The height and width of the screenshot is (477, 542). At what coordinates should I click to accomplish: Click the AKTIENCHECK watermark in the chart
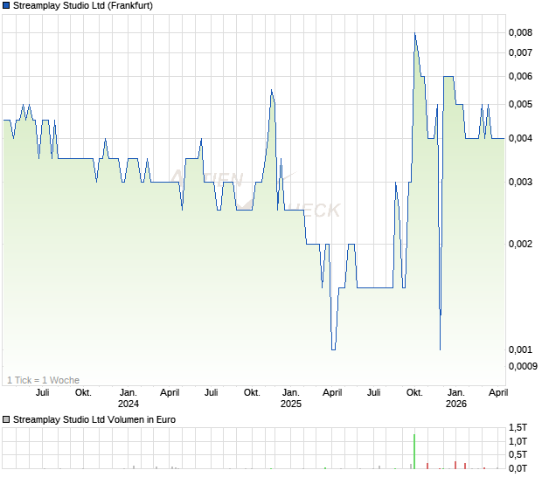click(x=254, y=194)
